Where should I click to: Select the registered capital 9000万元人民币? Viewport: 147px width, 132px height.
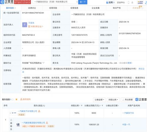pyautogui.click(x=78, y=28)
